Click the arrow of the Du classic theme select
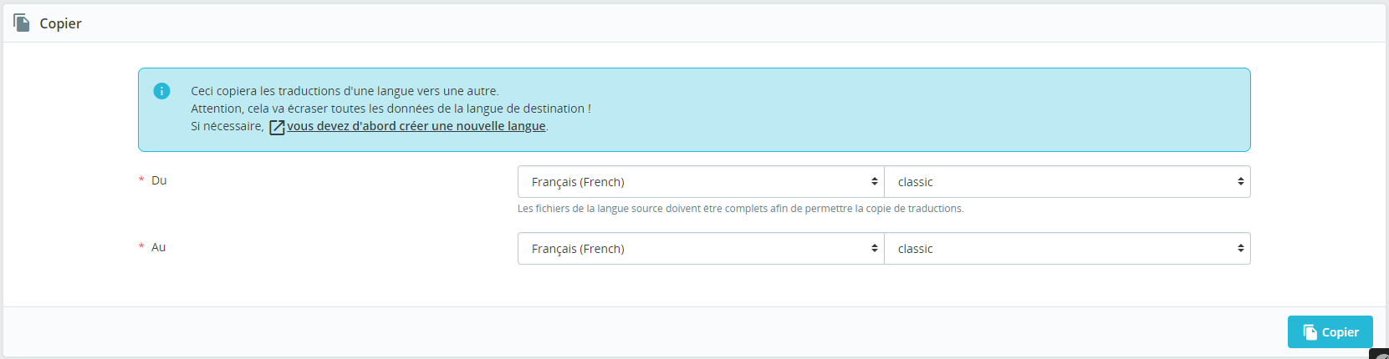Screen dimensions: 1389x359 click(x=1241, y=181)
